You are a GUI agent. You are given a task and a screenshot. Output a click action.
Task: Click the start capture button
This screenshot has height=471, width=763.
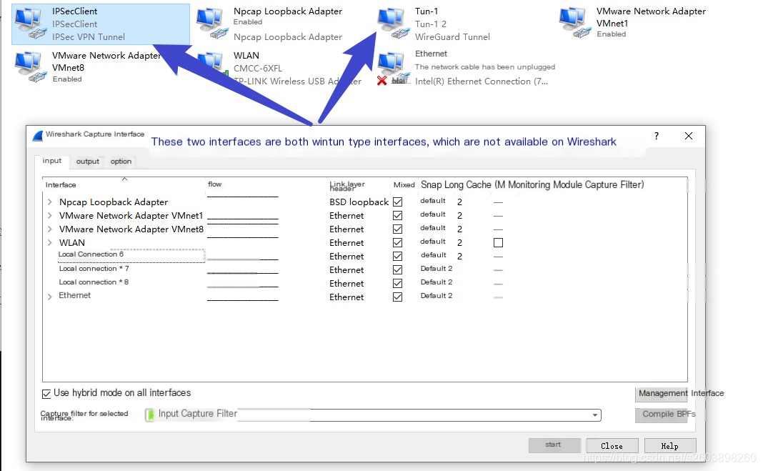pos(554,445)
